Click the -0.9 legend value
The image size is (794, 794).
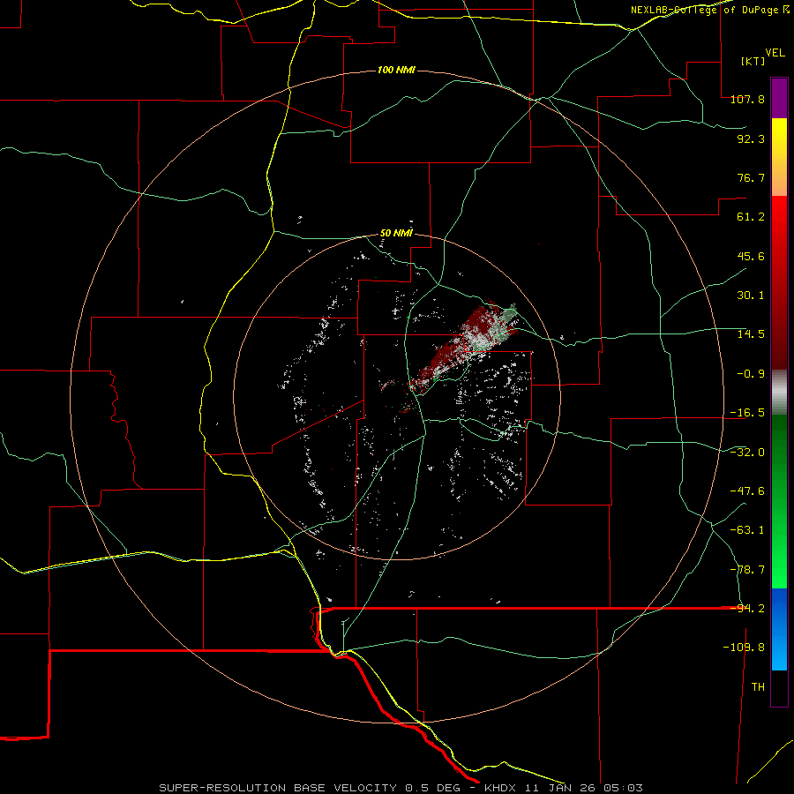click(751, 374)
